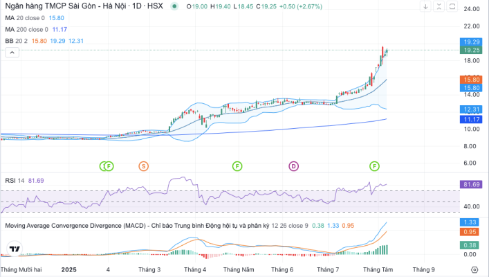
Task: Click the orange 0.95 signal axis label
Action: [470, 232]
